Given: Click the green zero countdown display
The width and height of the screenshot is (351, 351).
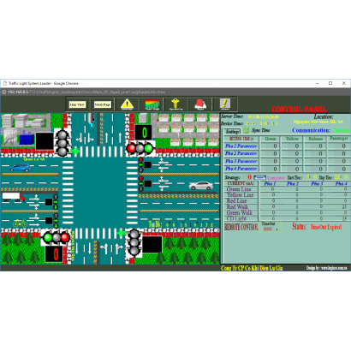Looking at the screenshot, I should (144, 133).
